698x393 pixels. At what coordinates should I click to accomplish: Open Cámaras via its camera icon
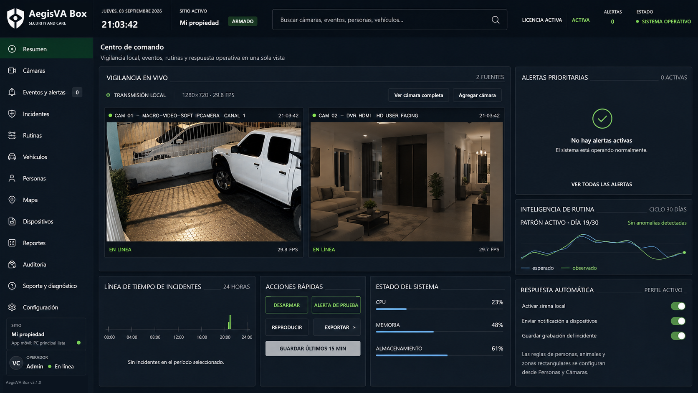point(12,71)
